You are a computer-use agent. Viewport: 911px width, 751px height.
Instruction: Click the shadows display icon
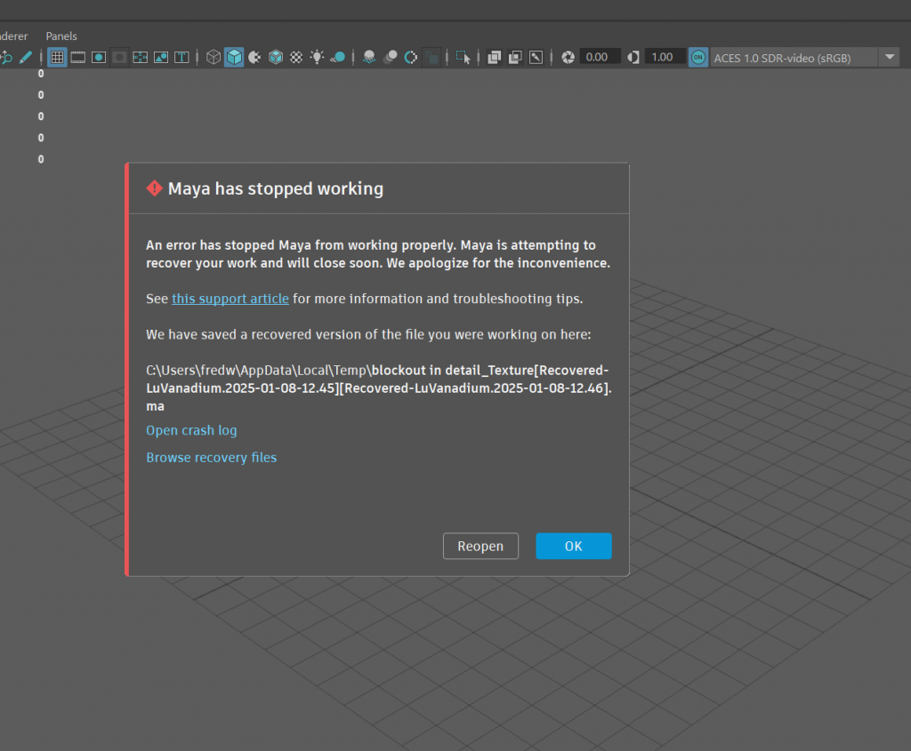tap(337, 58)
